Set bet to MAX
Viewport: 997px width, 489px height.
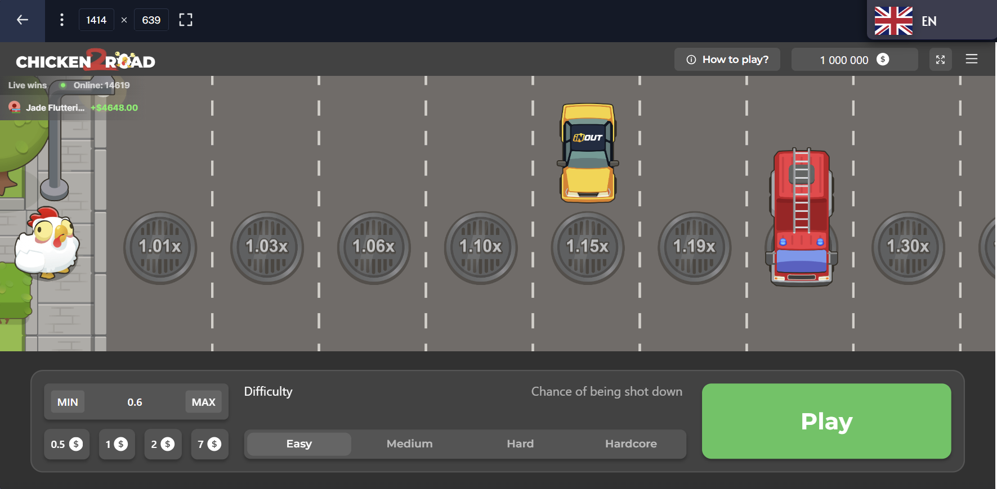coord(203,402)
